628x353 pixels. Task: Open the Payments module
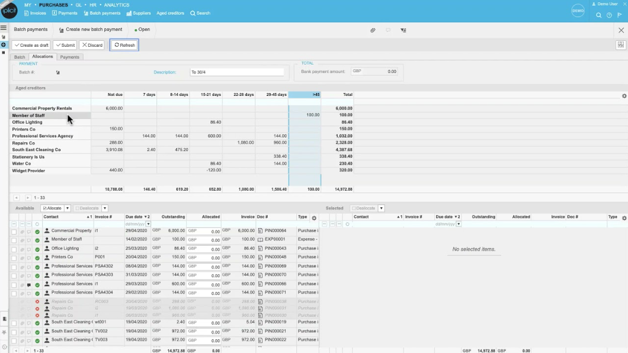coord(65,12)
